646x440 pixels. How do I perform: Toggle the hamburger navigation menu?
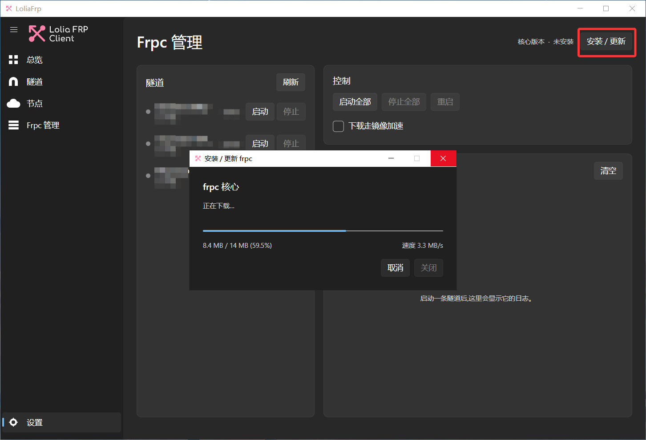coord(14,30)
